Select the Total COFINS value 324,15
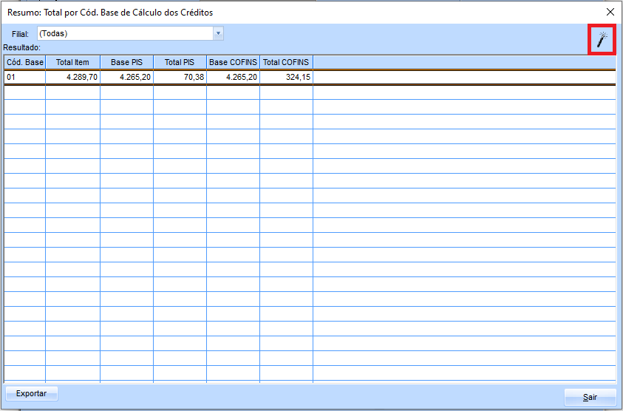This screenshot has height=411, width=623. pos(286,77)
